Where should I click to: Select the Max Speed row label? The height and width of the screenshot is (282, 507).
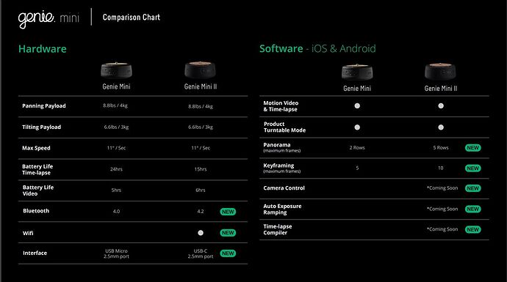pos(36,148)
